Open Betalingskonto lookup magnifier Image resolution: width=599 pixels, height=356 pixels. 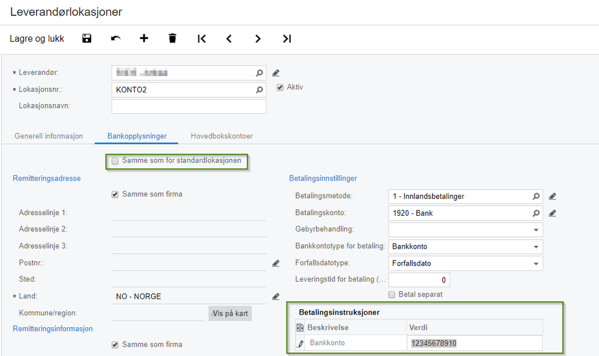click(x=536, y=213)
